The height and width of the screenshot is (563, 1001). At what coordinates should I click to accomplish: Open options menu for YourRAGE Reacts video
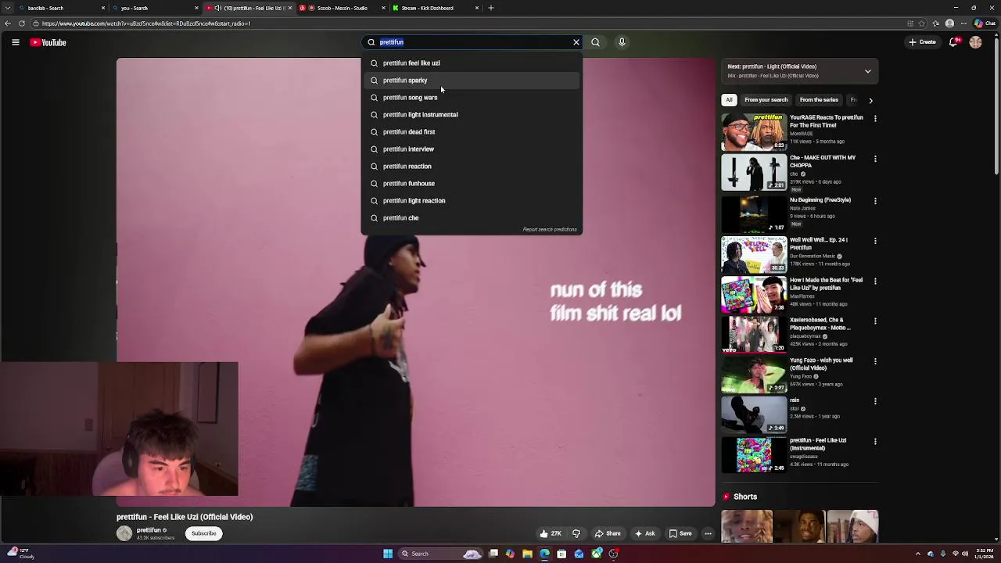tap(875, 119)
